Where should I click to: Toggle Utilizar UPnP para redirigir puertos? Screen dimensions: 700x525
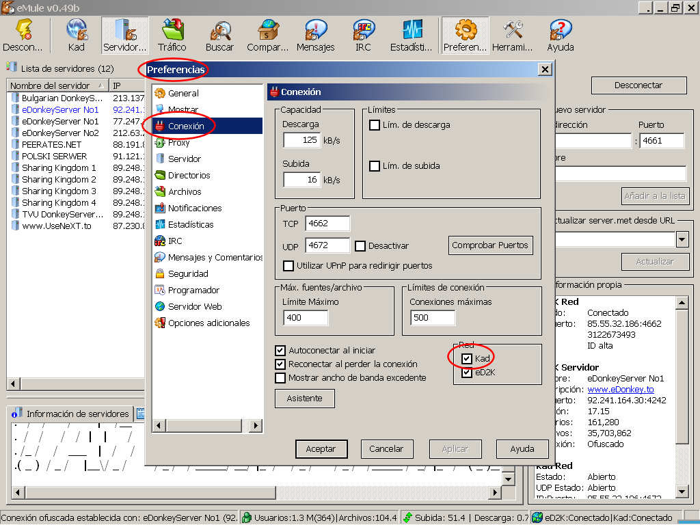[x=288, y=265]
